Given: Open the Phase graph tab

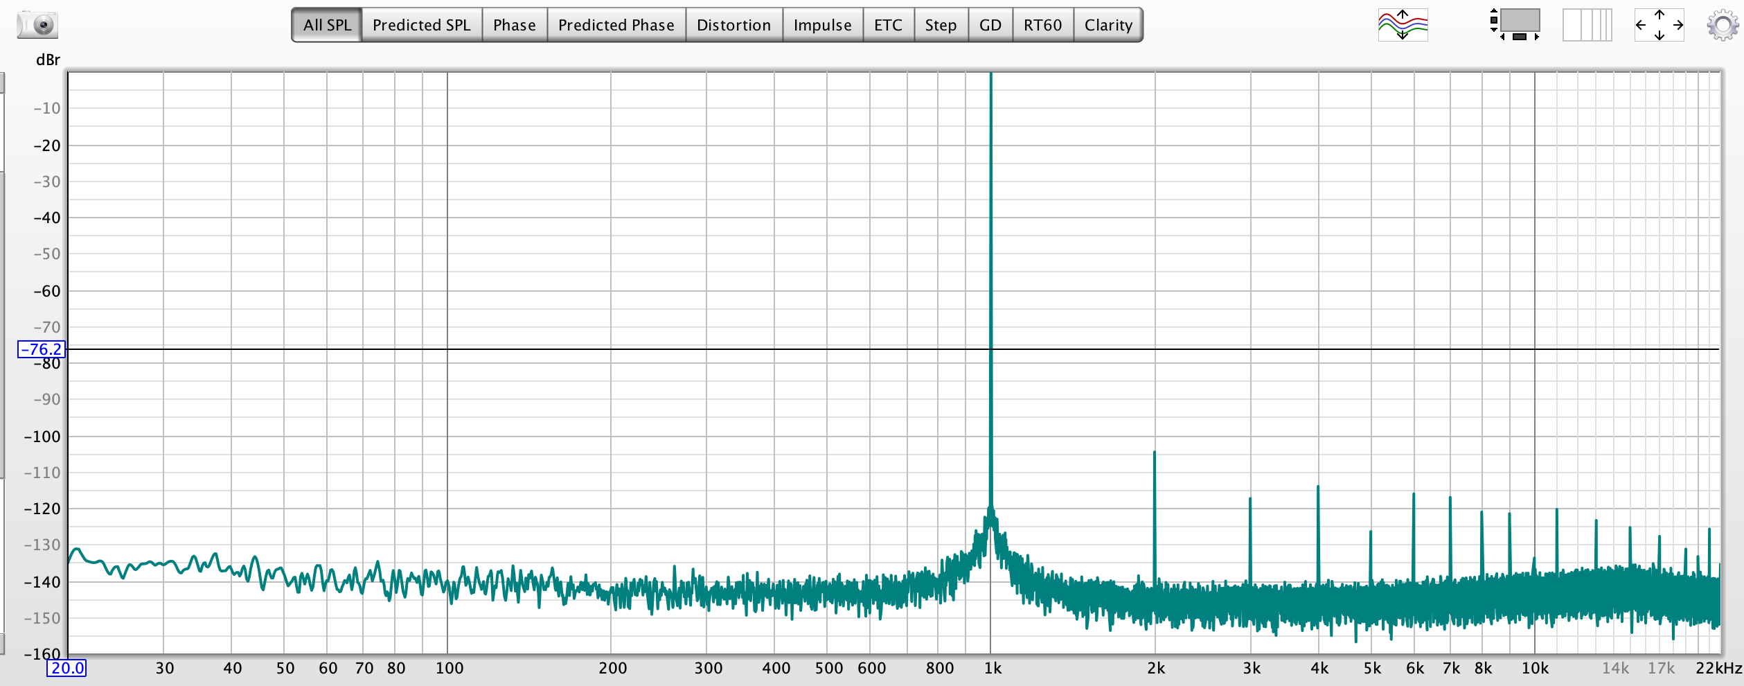Looking at the screenshot, I should (515, 25).
